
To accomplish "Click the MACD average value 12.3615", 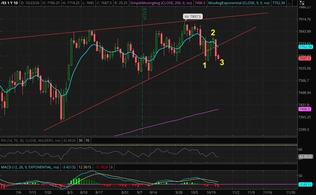I will (85, 167).
